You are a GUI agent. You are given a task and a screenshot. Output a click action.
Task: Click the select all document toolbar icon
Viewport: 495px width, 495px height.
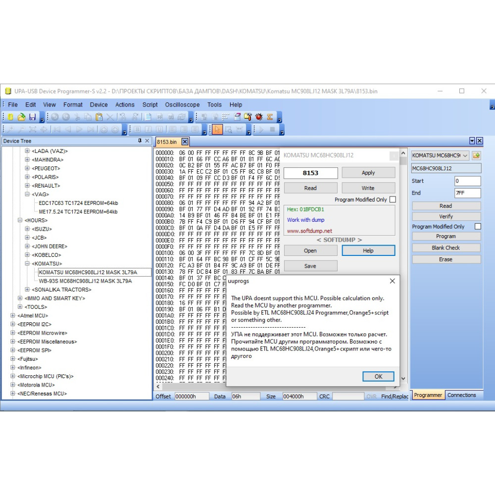click(148, 117)
